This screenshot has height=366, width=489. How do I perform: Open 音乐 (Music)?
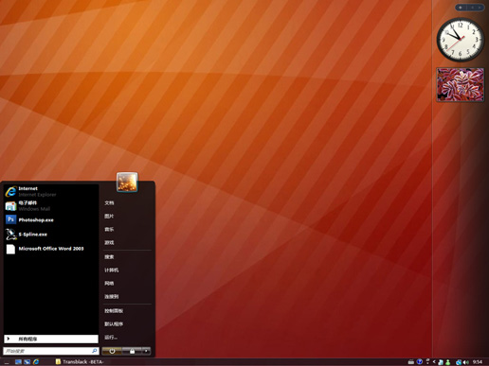pyautogui.click(x=109, y=229)
